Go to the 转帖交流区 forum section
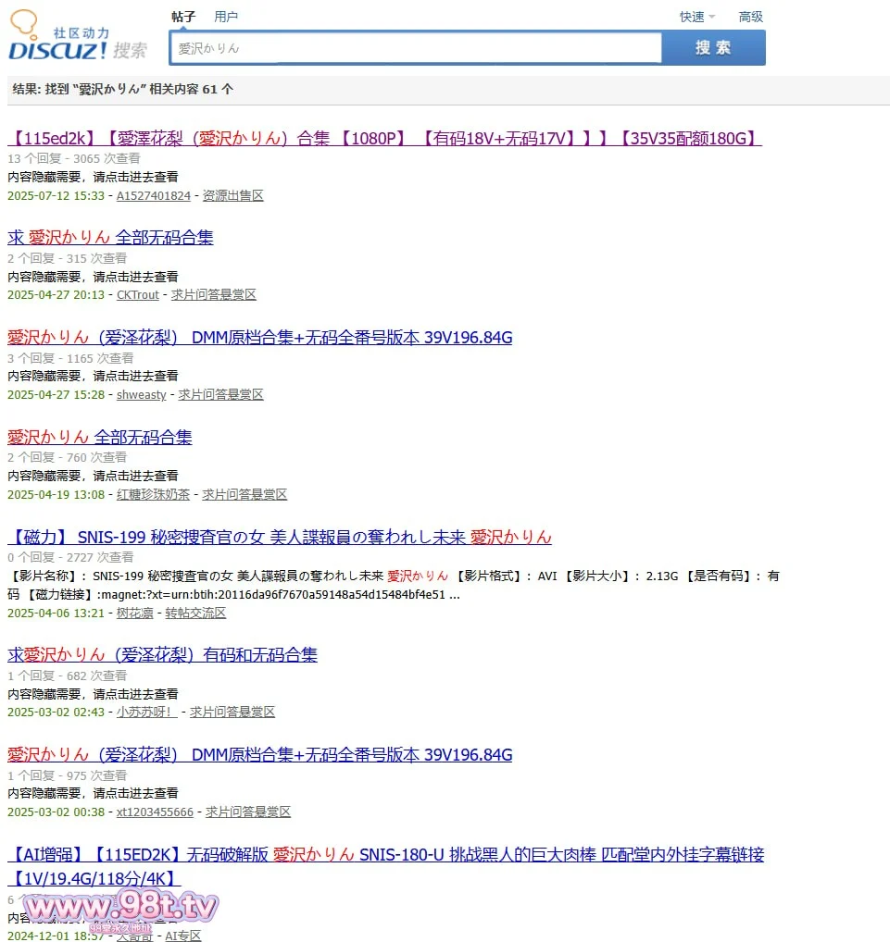The image size is (890, 942). tap(195, 614)
